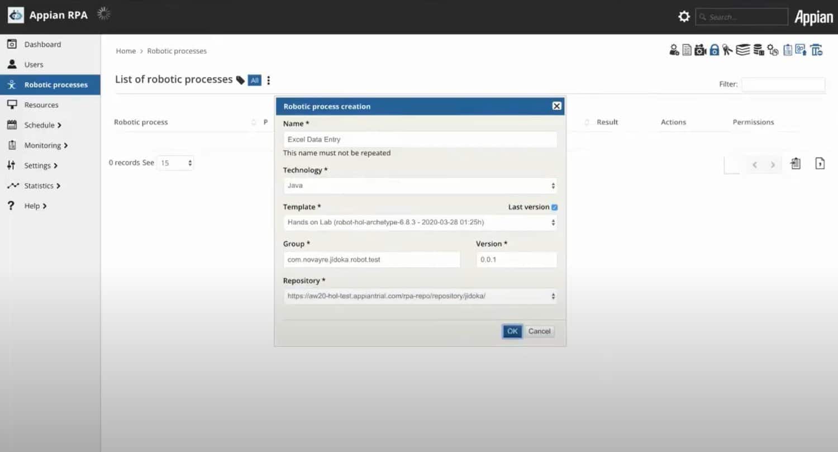Screen dimensions: 838x452
Task: Click the tag icon beside list title
Action: pos(240,80)
